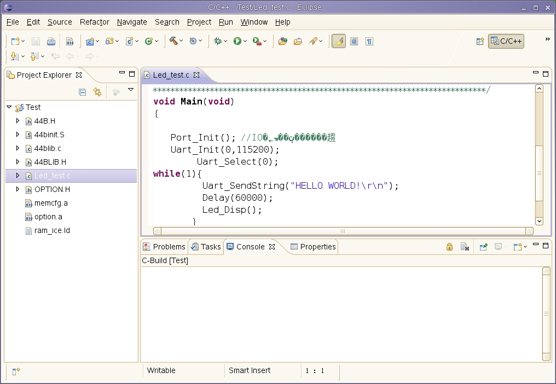Click the console vertical scrollbar

point(546,314)
